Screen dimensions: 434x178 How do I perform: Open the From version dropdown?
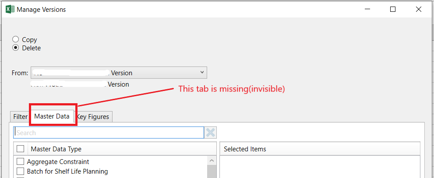pos(119,73)
